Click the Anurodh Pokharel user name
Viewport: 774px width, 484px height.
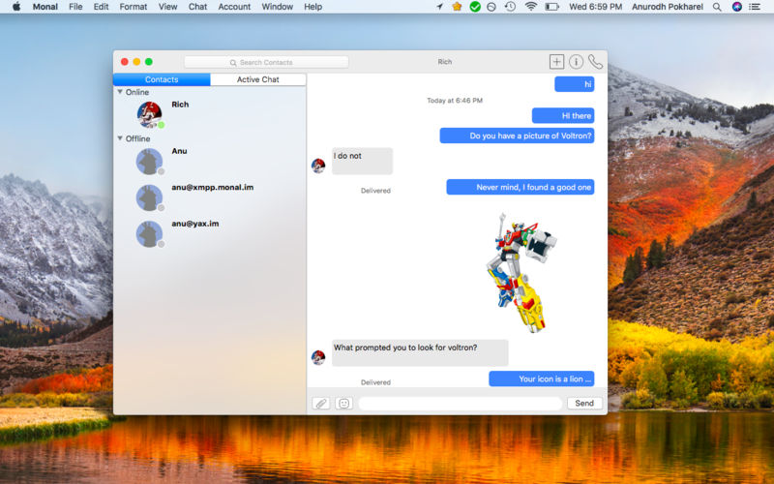coord(668,7)
